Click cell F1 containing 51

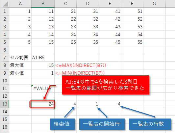(132, 11)
